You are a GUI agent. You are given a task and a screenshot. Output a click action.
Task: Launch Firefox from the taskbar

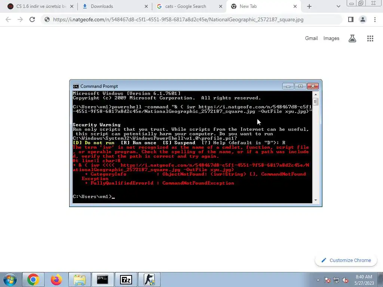pyautogui.click(x=56, y=280)
